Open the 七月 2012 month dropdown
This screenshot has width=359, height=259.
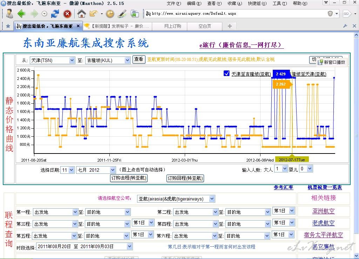click(96, 170)
